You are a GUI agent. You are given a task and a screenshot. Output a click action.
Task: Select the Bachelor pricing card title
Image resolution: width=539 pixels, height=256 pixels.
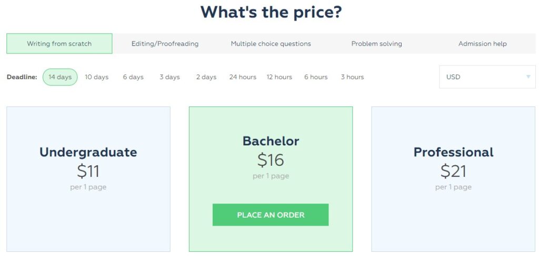click(271, 141)
